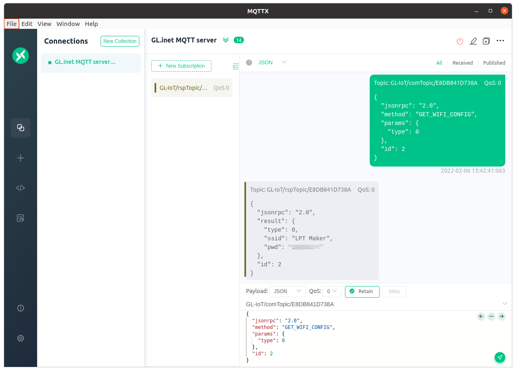Click the plus icon for new connection

[21, 158]
